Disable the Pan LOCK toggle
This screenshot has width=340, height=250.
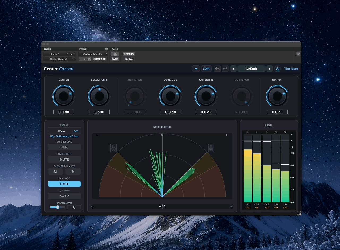click(x=64, y=184)
